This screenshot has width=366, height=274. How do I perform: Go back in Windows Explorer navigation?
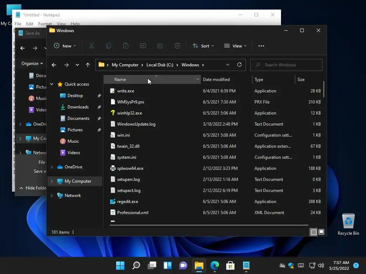click(54, 65)
